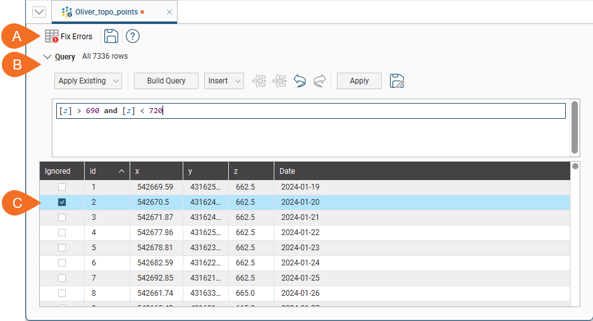Image resolution: width=593 pixels, height=321 pixels.
Task: Click the Fix Errors table icon
Action: click(52, 37)
